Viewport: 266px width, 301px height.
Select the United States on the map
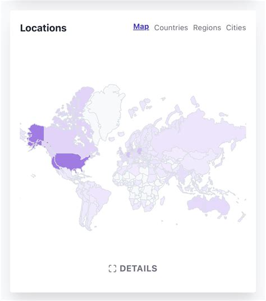(71, 161)
